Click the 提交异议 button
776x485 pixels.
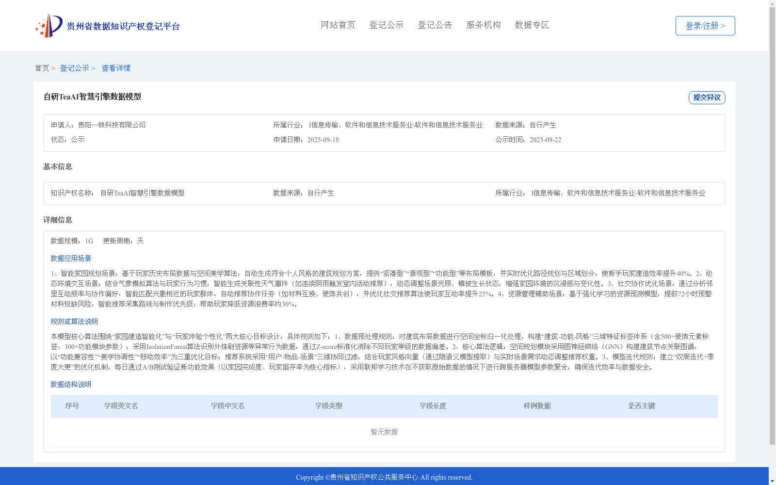[x=707, y=97]
